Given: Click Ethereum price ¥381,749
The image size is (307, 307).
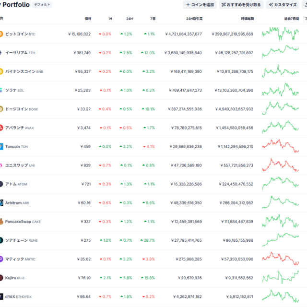Looking at the screenshot, I should [82, 53].
